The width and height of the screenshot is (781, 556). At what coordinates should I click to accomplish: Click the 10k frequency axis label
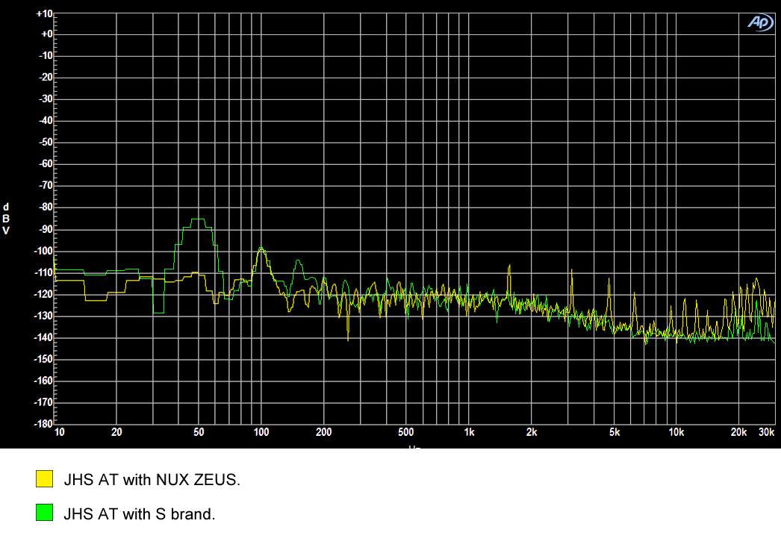click(x=676, y=433)
